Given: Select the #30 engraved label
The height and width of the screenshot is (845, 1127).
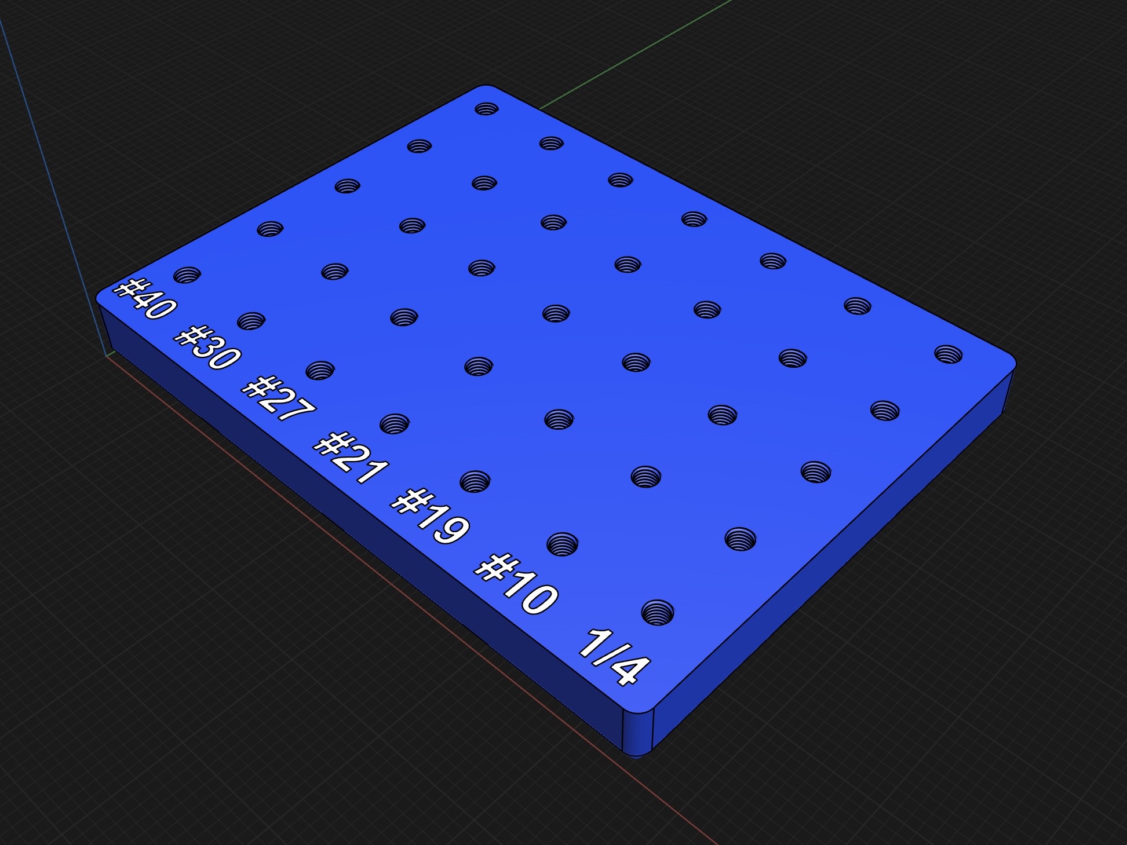Looking at the screenshot, I should click(207, 347).
